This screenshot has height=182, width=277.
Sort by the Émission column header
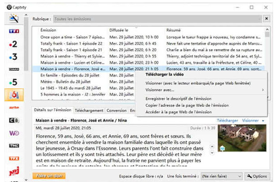(48, 30)
